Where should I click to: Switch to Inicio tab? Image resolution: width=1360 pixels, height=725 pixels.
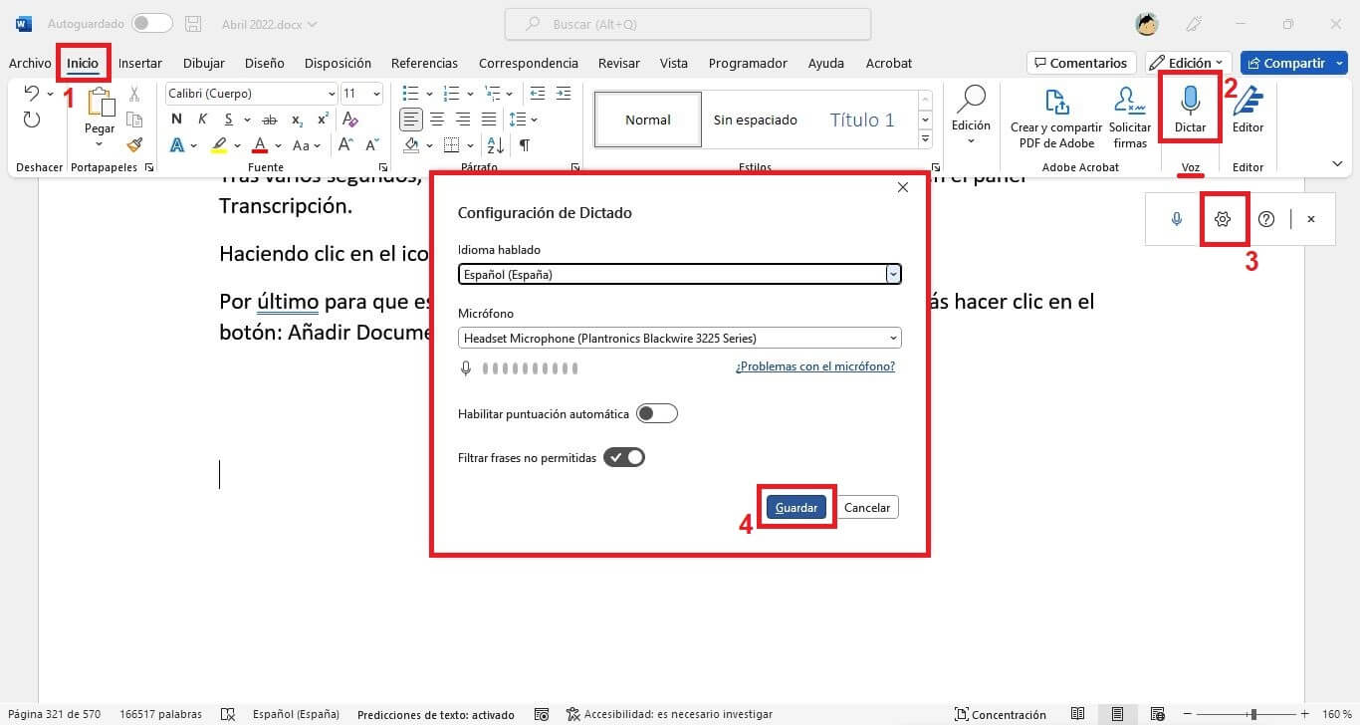click(83, 63)
